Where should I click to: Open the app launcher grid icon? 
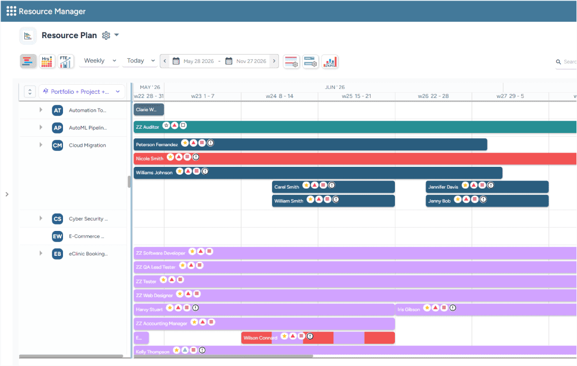(x=11, y=11)
